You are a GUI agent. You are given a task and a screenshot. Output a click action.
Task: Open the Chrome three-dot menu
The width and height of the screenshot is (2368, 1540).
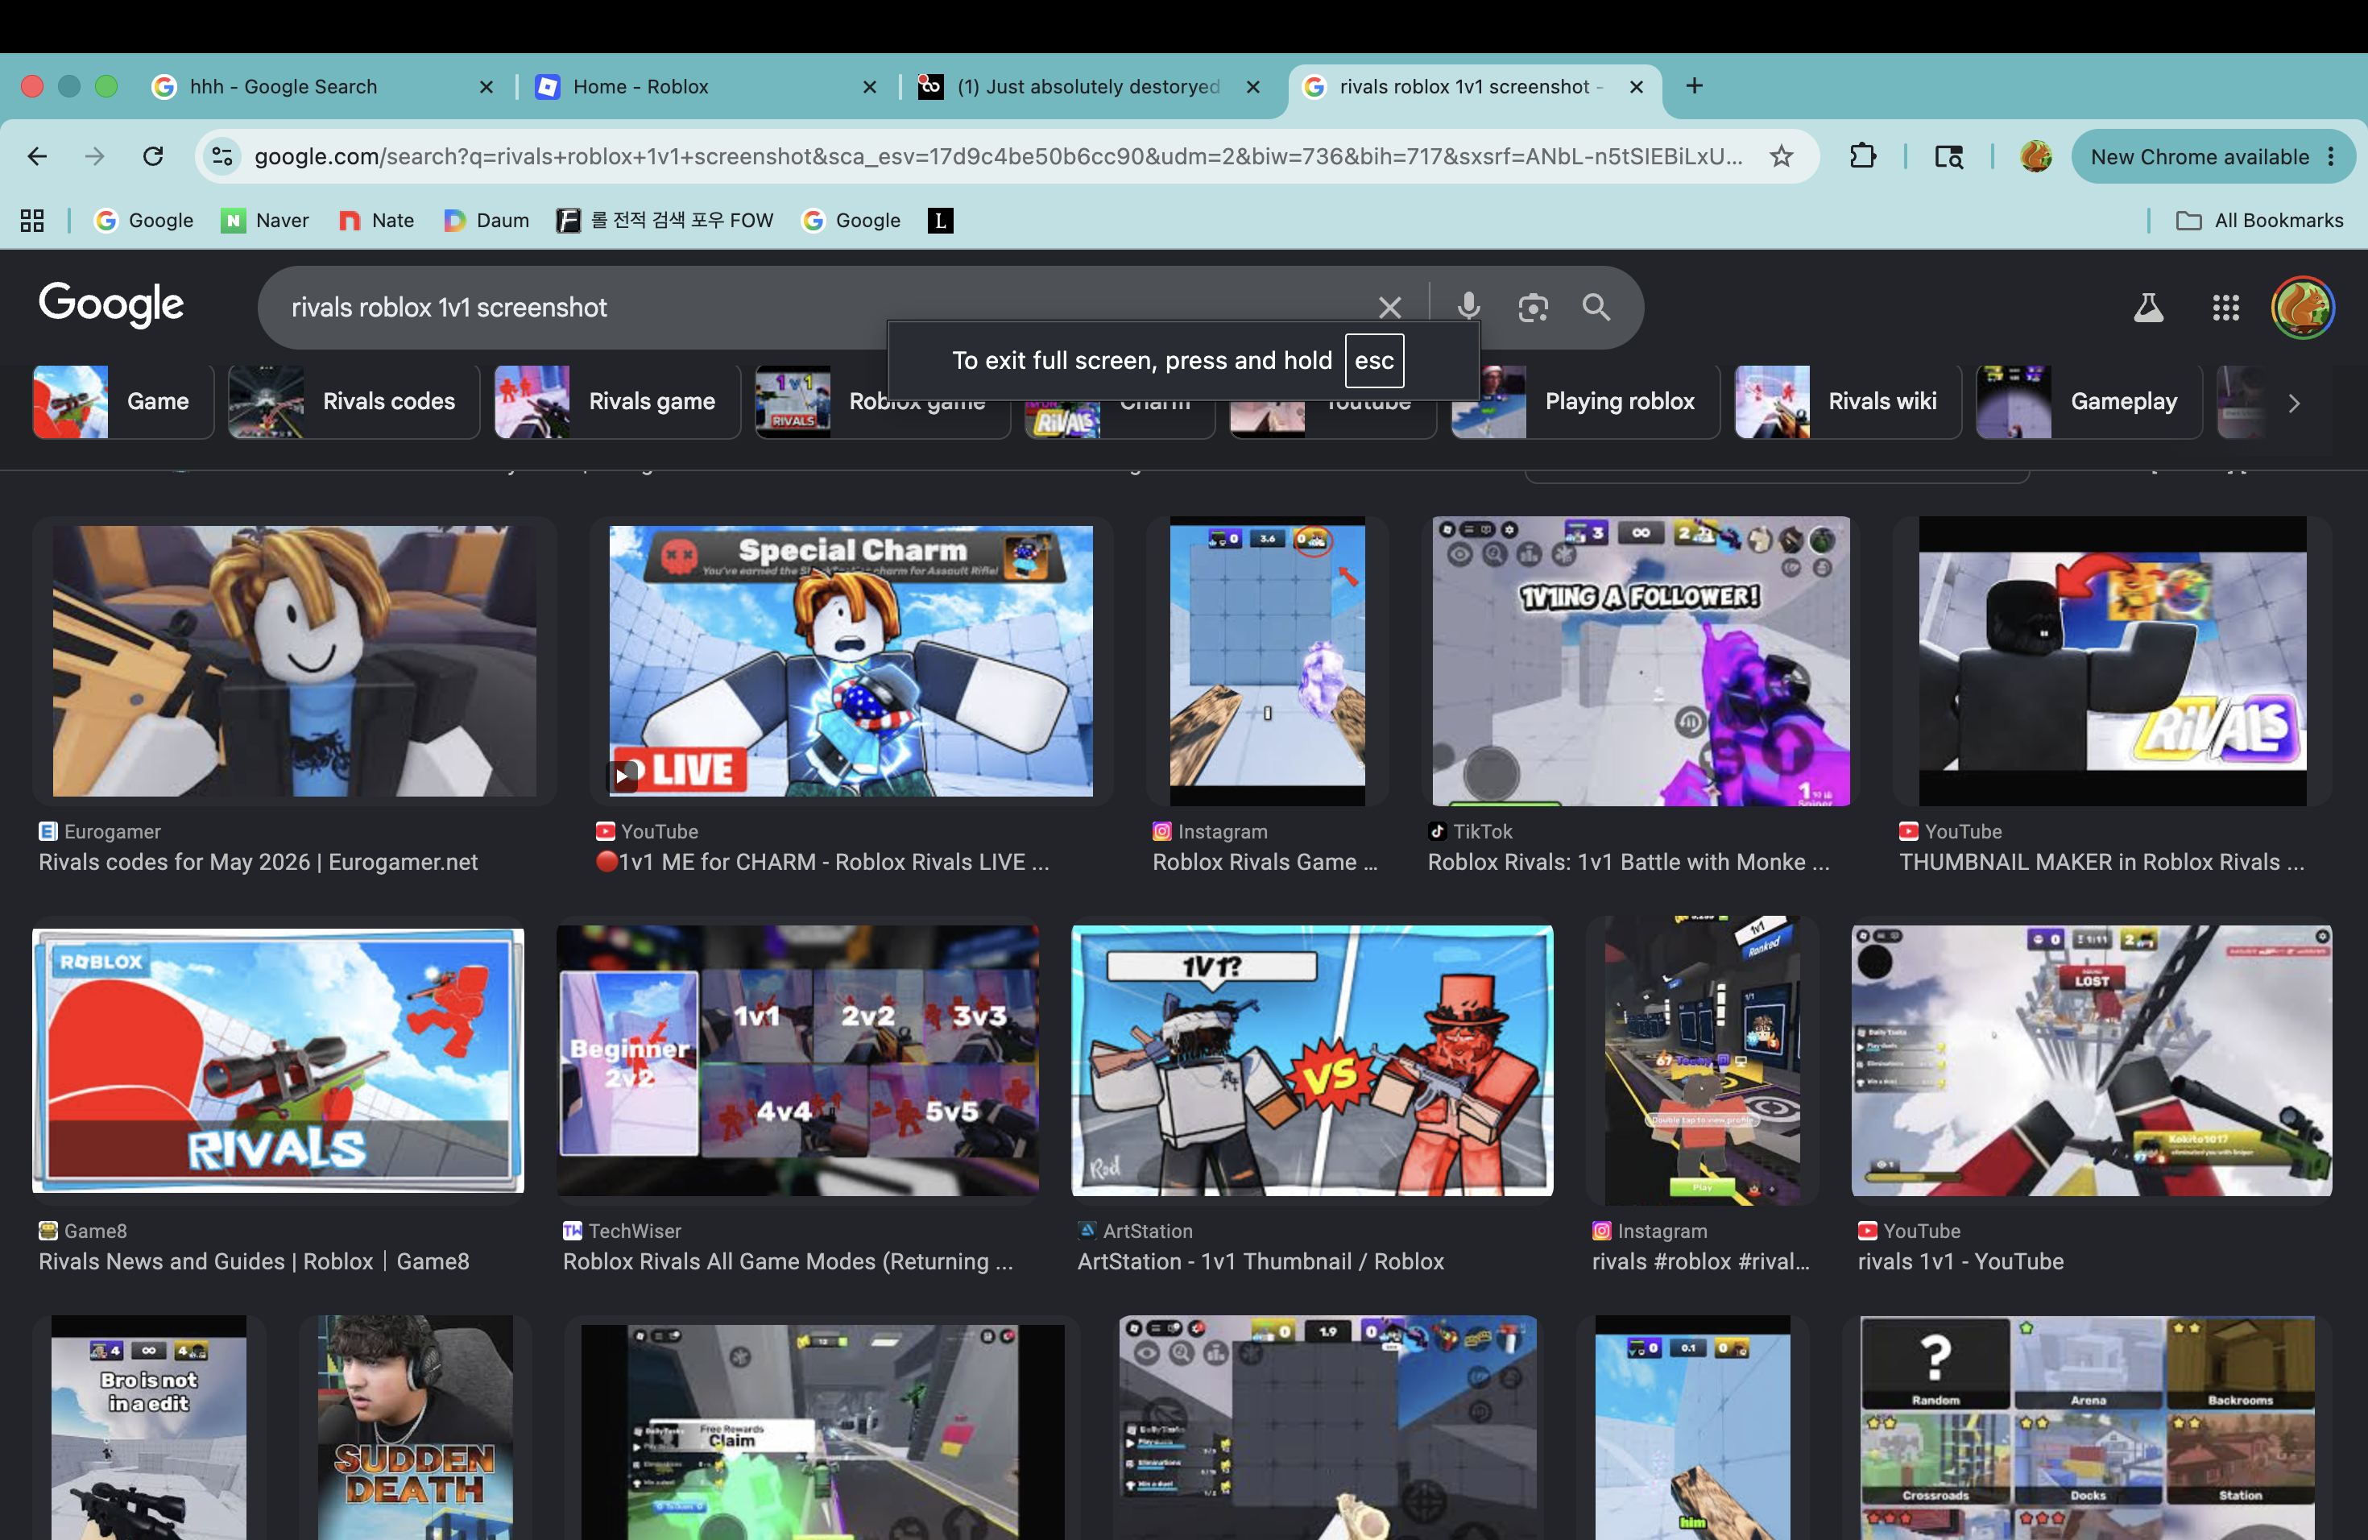point(2331,156)
